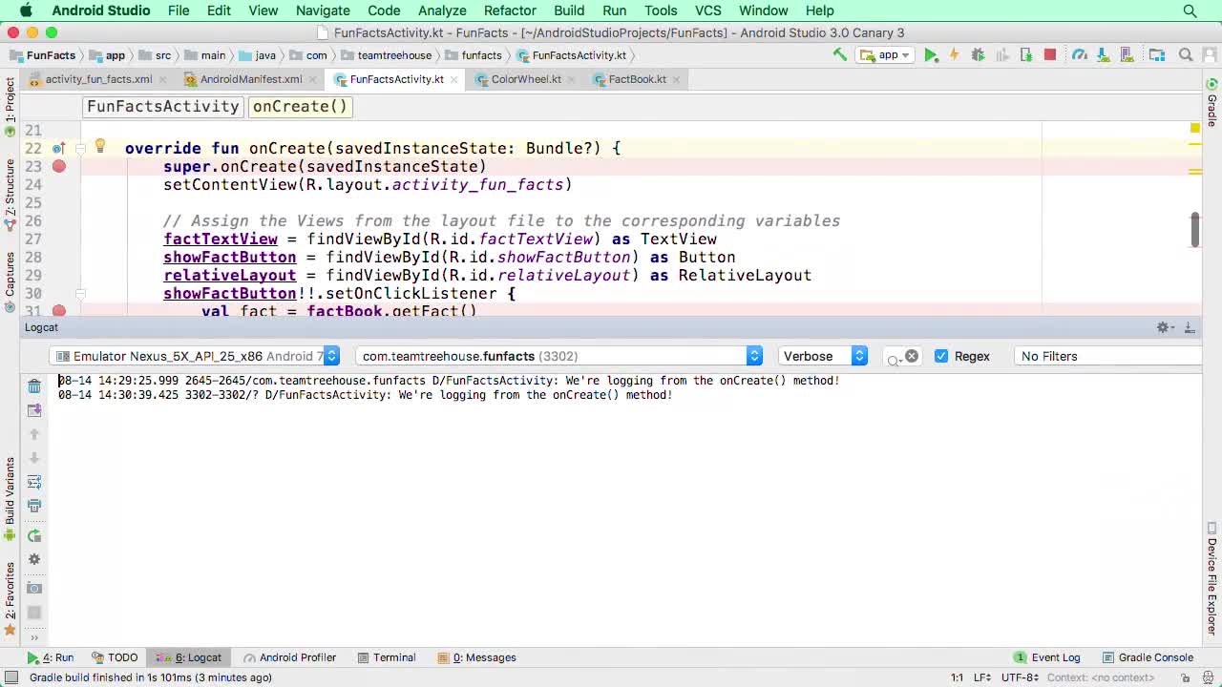The width and height of the screenshot is (1222, 687).
Task: Click the green Run app button
Action: coord(931,55)
